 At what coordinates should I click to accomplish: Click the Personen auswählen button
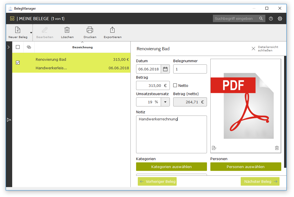tap(246, 167)
